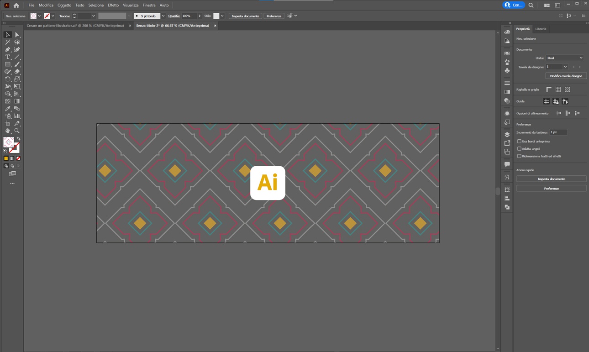The width and height of the screenshot is (589, 352).
Task: Enable the Usa bordi anteprima checkbox
Action: pos(519,142)
